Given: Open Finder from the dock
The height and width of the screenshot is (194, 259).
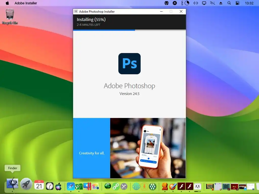Looking at the screenshot, I should [12, 183].
